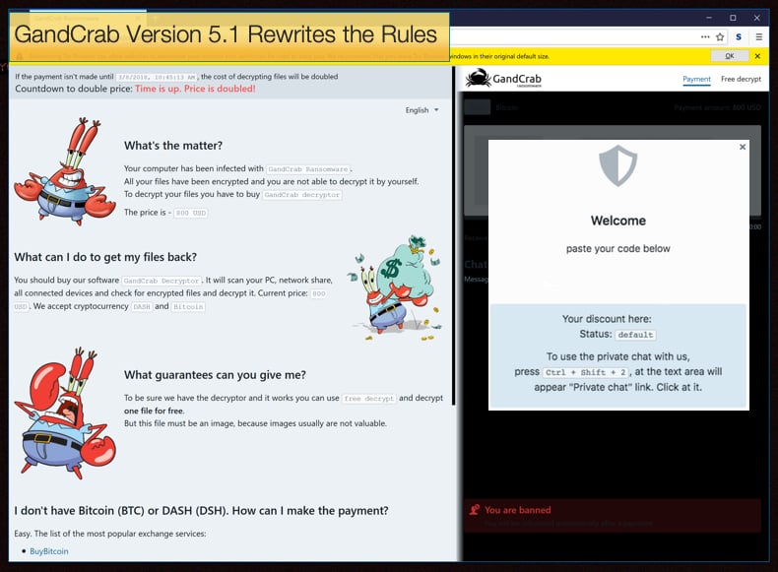
Task: Click the 'paste your code below' text
Action: coord(617,248)
